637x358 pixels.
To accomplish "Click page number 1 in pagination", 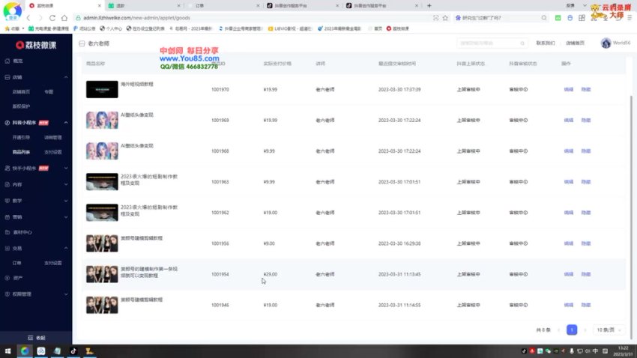I will click(x=572, y=330).
